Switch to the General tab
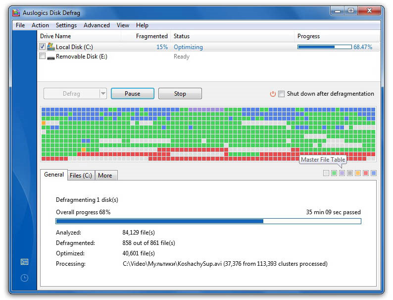 click(x=54, y=175)
